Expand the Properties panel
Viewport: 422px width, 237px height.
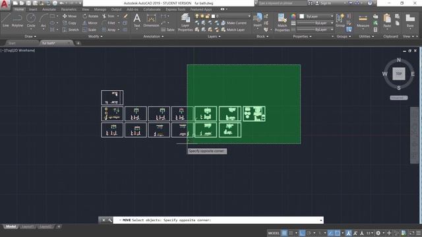click(x=302, y=36)
